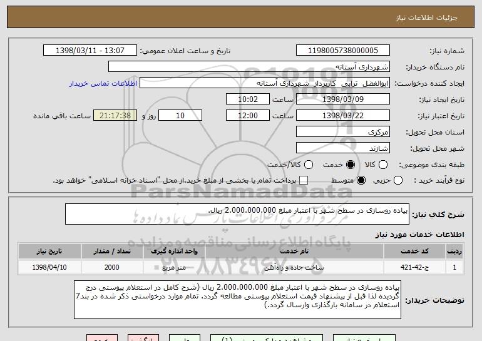Viewport: 482px width, 341px height.
Task: Open the اطلاعات تماس خریدار link
Action: tap(103, 84)
